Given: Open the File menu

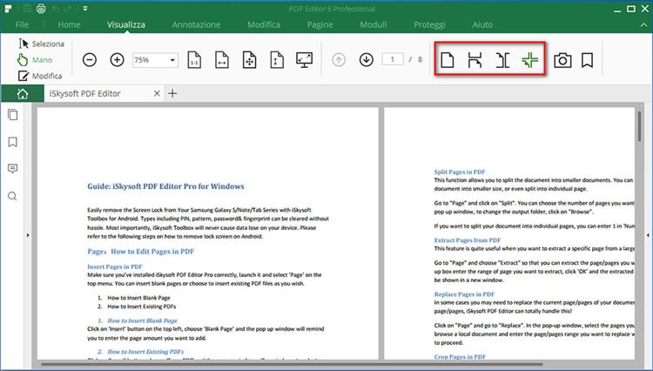Looking at the screenshot, I should (22, 24).
